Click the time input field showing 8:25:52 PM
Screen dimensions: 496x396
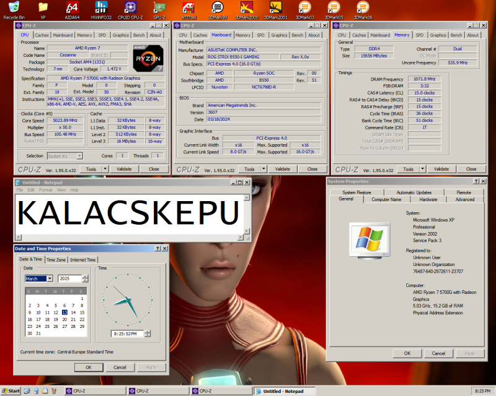[x=127, y=334]
